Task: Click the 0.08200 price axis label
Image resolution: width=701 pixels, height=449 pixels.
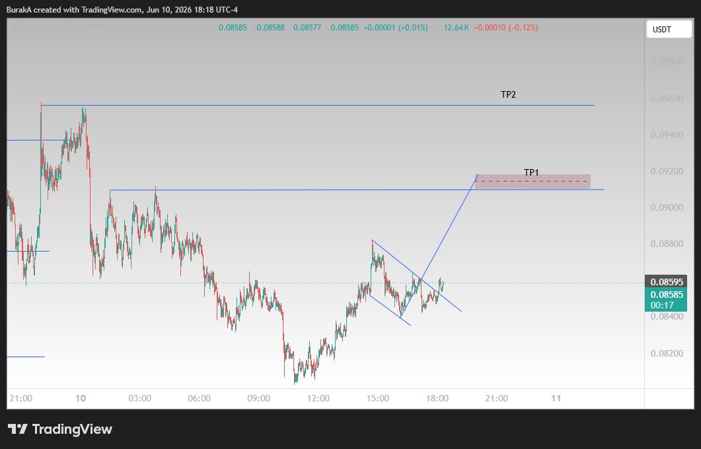Action: 667,353
